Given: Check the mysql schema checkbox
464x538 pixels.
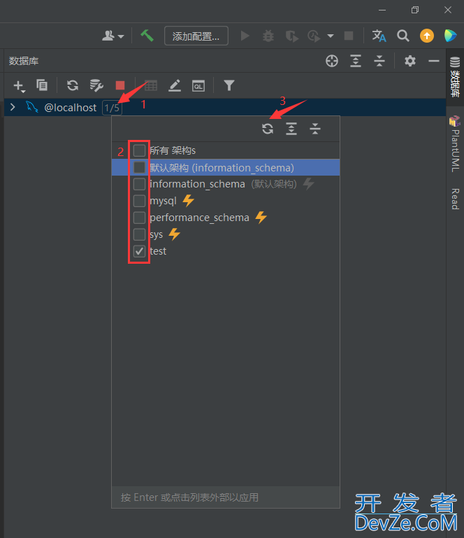Looking at the screenshot, I should coord(139,201).
